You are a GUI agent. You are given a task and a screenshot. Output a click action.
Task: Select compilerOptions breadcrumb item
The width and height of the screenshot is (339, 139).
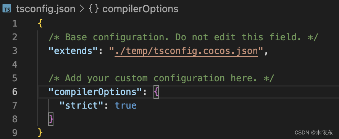(x=140, y=9)
